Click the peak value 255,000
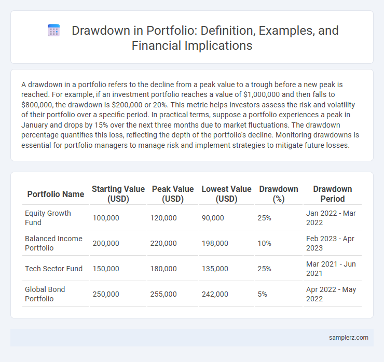Image resolution: width=384 pixels, height=362 pixels. [163, 294]
